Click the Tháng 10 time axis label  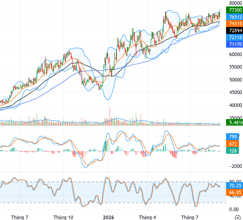click(63, 217)
